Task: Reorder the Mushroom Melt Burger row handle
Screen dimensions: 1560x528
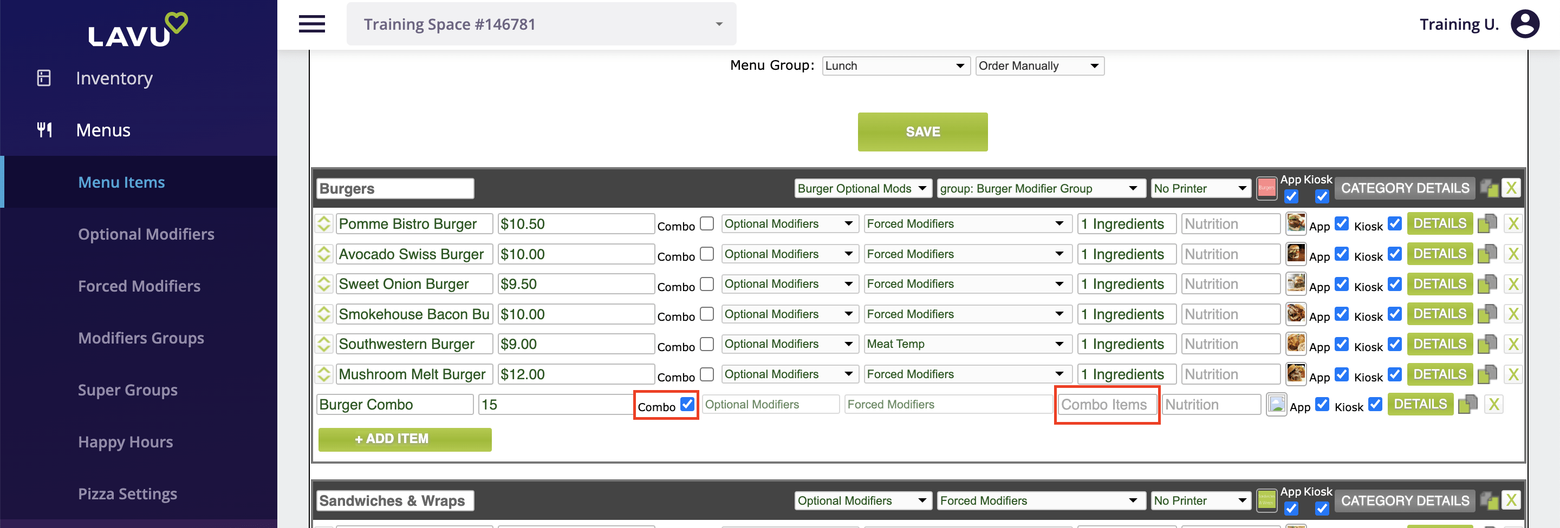Action: pyautogui.click(x=324, y=374)
